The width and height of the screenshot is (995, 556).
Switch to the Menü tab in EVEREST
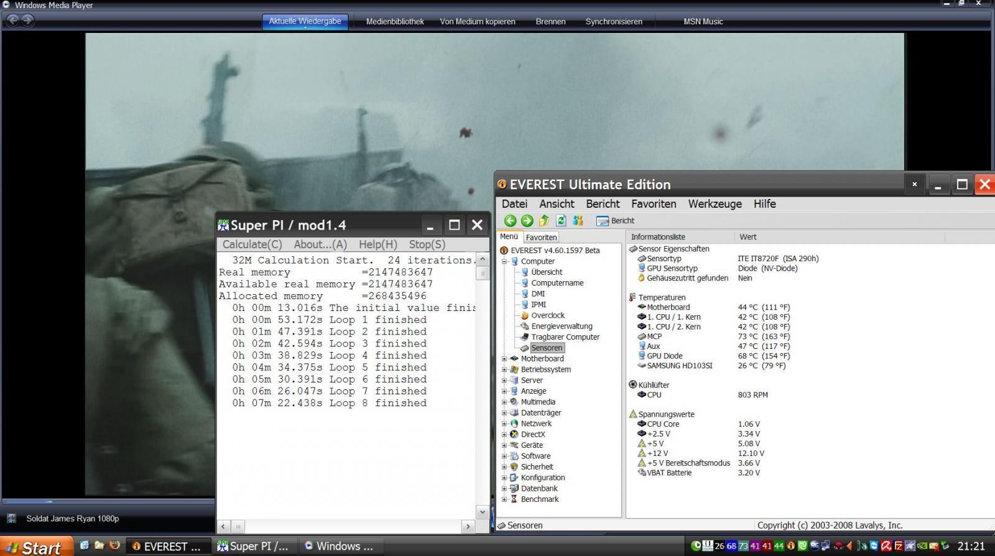click(x=509, y=236)
